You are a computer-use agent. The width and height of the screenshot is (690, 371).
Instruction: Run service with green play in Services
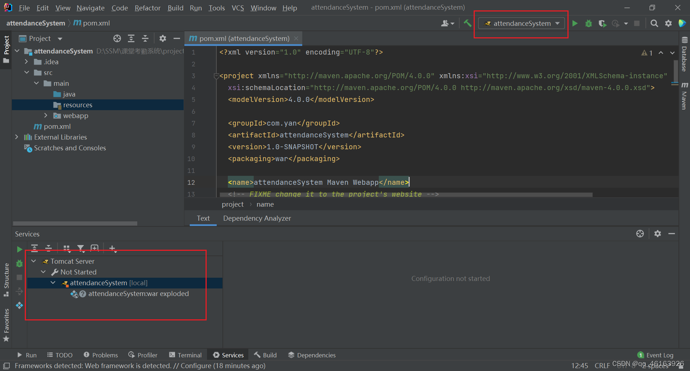(19, 249)
